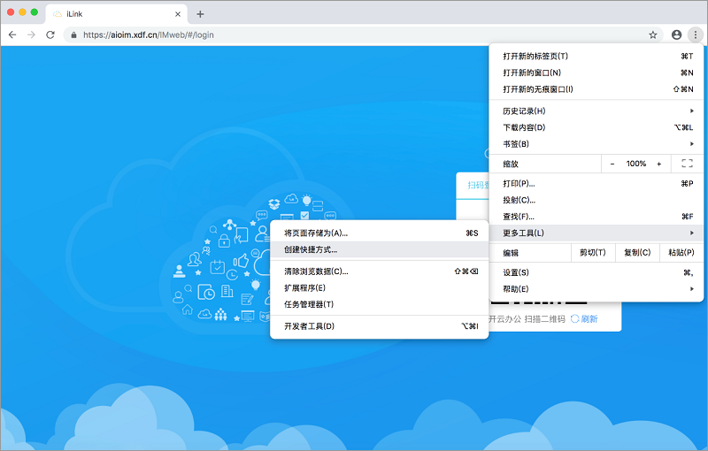Open the user profile avatar icon
Image resolution: width=708 pixels, height=451 pixels.
[x=677, y=34]
